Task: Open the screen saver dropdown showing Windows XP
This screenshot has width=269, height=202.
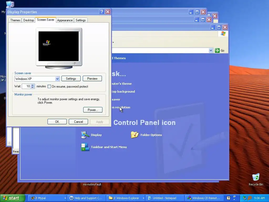Action: click(57, 79)
